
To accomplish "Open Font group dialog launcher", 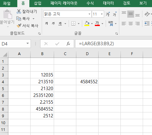I will [x=116, y=33].
